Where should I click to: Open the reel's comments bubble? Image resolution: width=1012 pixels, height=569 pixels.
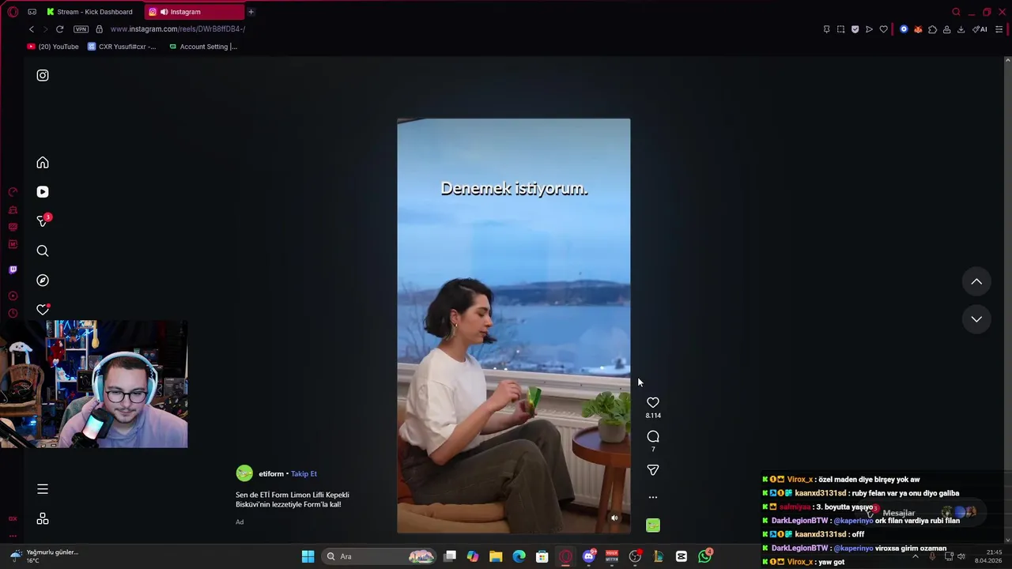click(x=653, y=436)
